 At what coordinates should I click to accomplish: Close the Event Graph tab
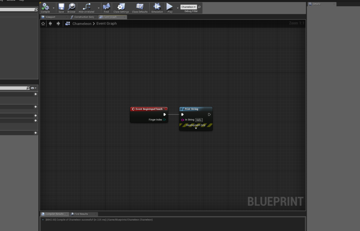124,17
